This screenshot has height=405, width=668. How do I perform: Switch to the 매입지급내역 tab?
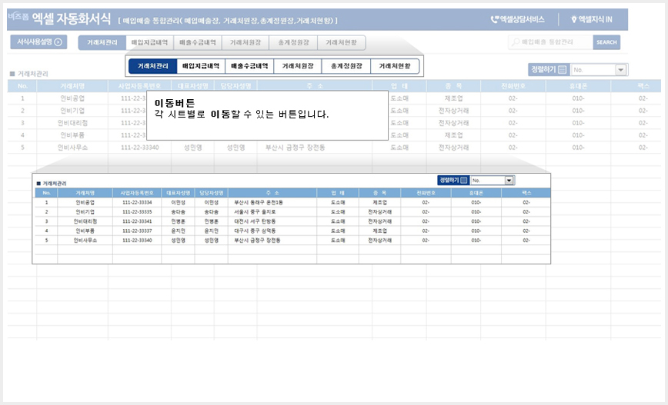[x=149, y=42]
